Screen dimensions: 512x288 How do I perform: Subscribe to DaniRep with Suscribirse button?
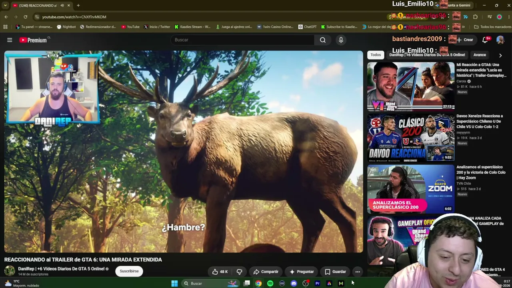tap(129, 271)
